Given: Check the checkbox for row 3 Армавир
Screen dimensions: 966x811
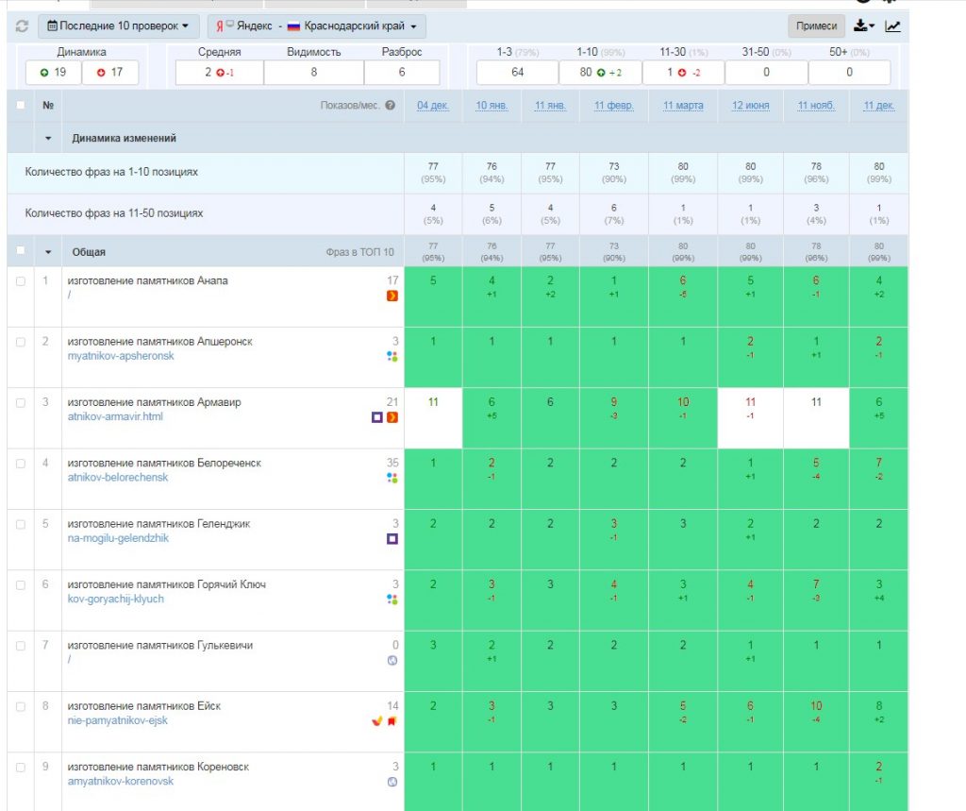Looking at the screenshot, I should click(x=21, y=403).
